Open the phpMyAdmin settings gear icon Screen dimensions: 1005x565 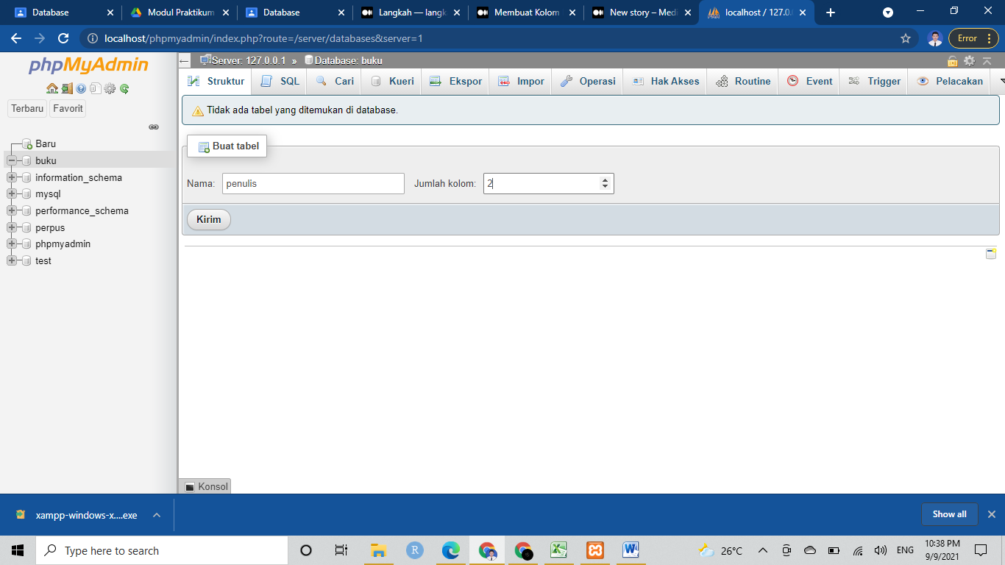point(110,89)
